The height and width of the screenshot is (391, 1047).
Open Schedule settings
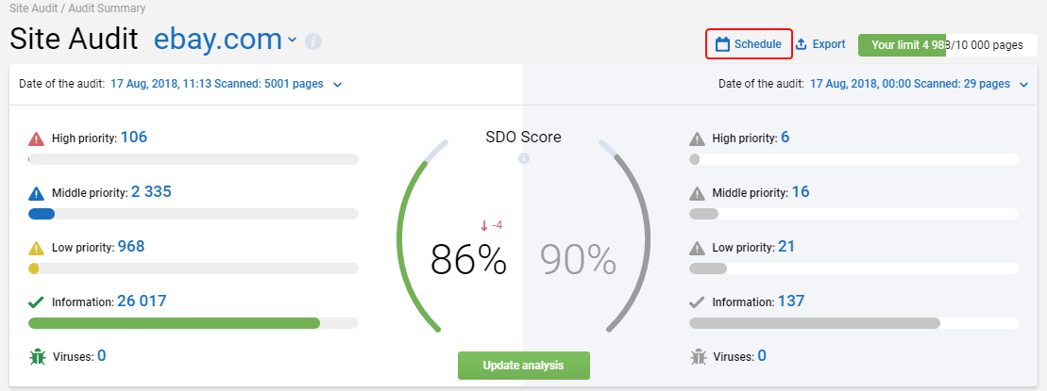749,44
